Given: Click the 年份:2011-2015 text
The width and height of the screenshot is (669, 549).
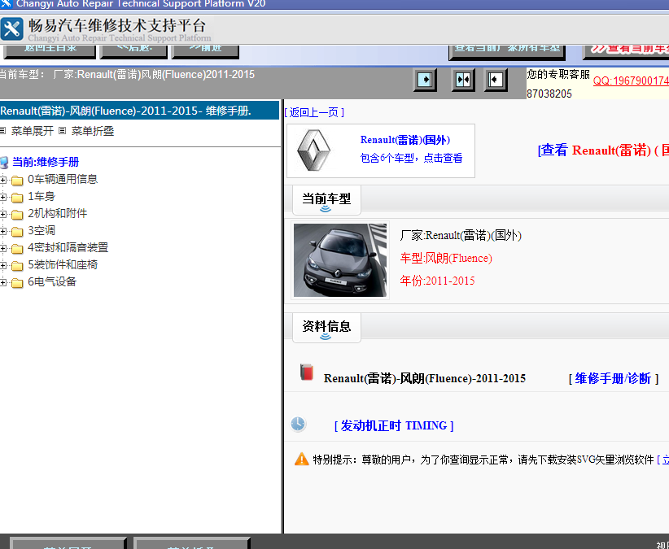Looking at the screenshot, I should pyautogui.click(x=437, y=281).
